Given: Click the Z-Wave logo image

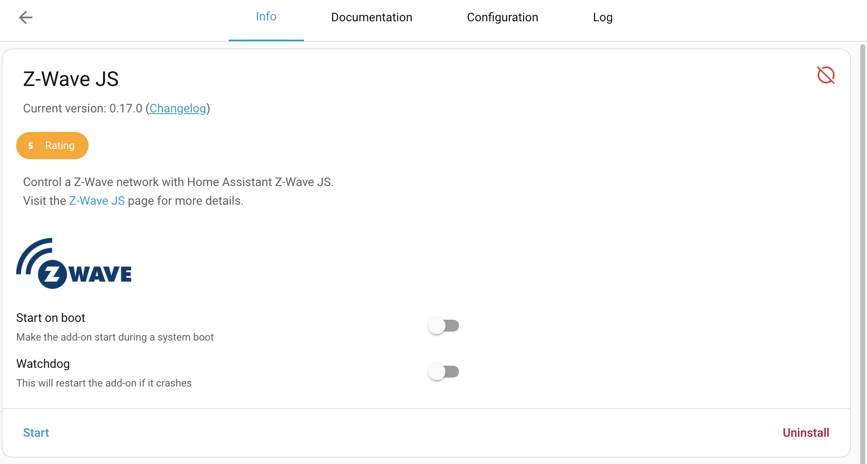Looking at the screenshot, I should pos(74,263).
